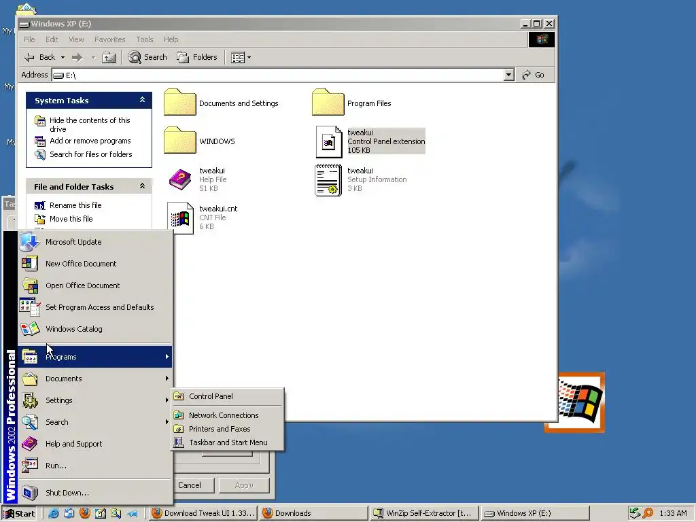Click the Settings gear icon
This screenshot has height=522, width=696.
coord(30,400)
